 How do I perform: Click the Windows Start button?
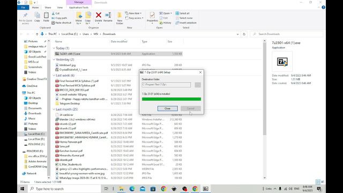(23, 189)
